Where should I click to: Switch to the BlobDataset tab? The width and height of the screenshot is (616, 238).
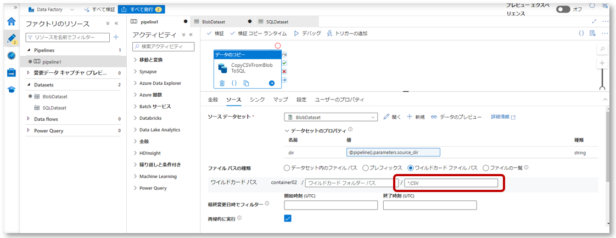[222, 21]
